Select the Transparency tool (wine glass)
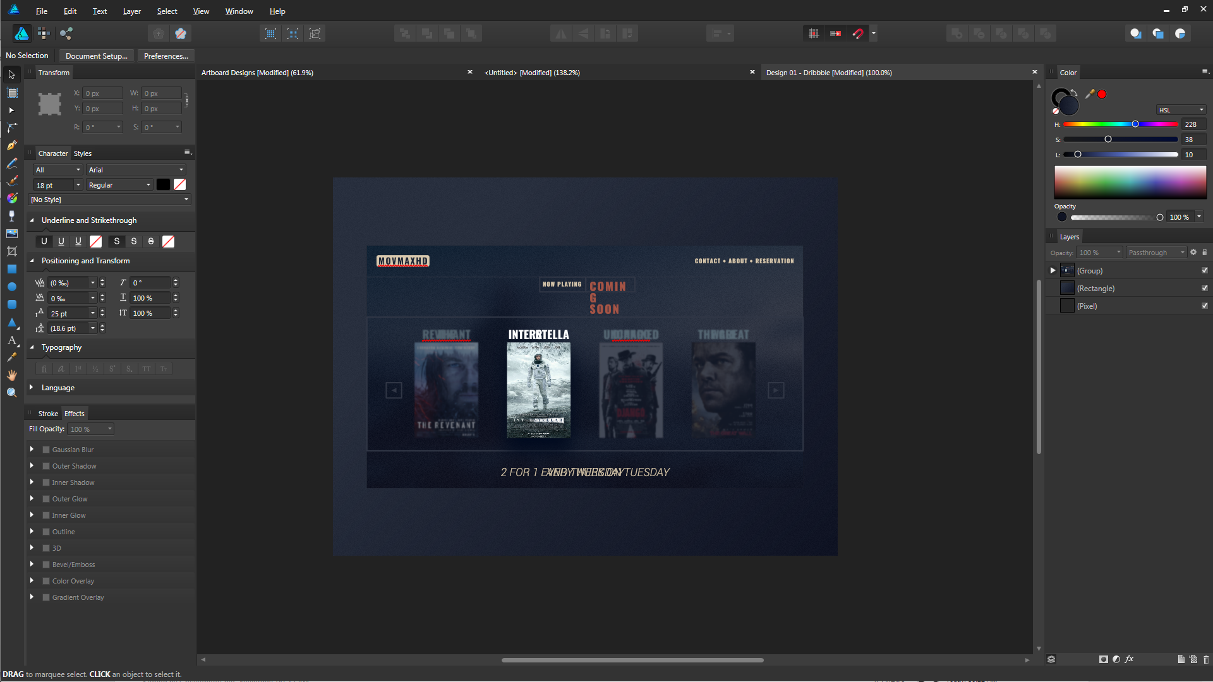The height and width of the screenshot is (682, 1213). (11, 216)
